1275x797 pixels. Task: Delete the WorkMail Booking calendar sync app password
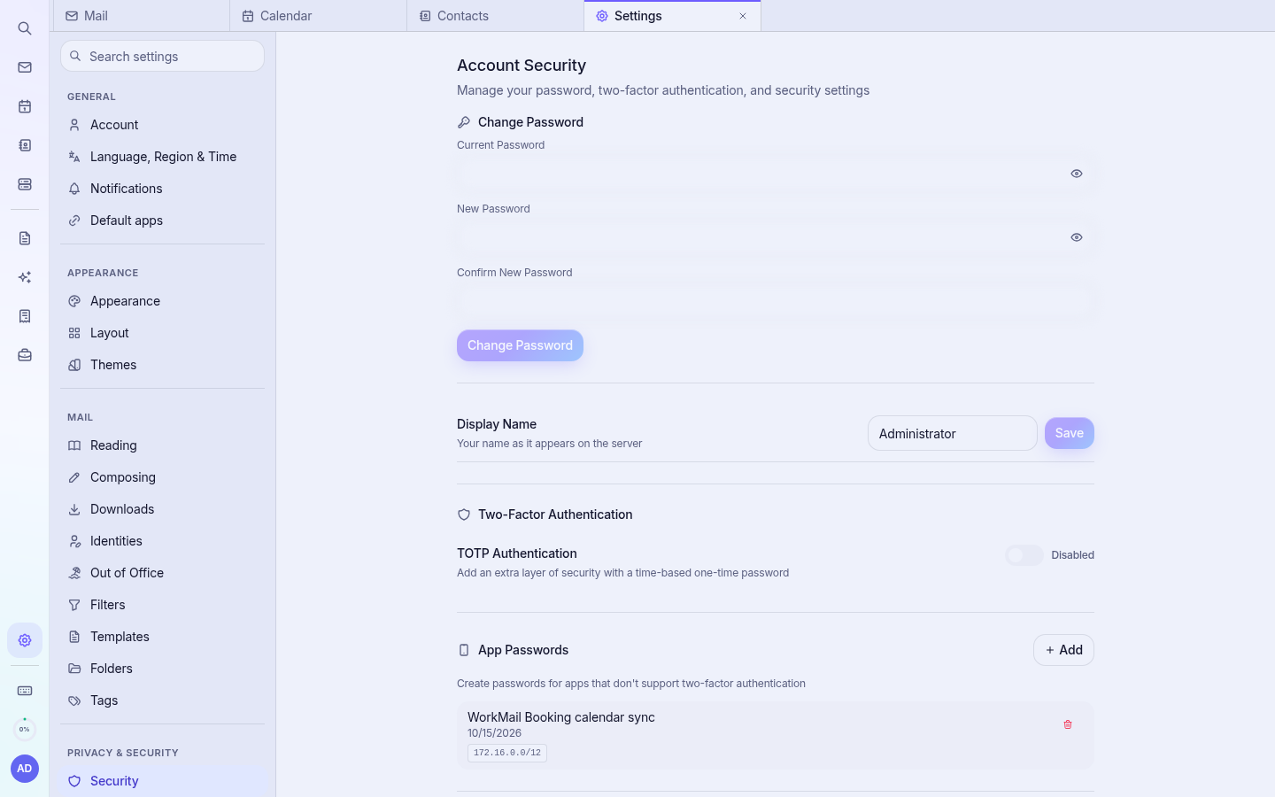pos(1068,724)
